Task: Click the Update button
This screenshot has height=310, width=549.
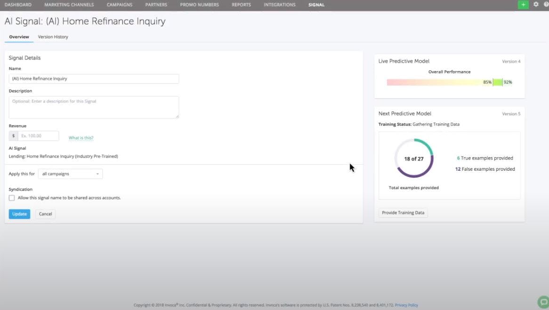Action: pos(19,214)
